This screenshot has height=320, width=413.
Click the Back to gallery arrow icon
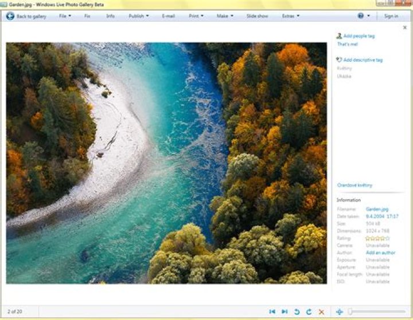click(10, 16)
